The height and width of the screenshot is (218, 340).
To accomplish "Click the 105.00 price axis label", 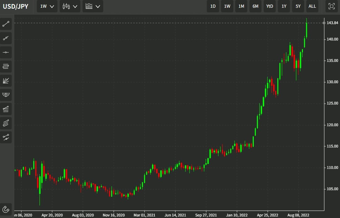I will (x=332, y=189).
